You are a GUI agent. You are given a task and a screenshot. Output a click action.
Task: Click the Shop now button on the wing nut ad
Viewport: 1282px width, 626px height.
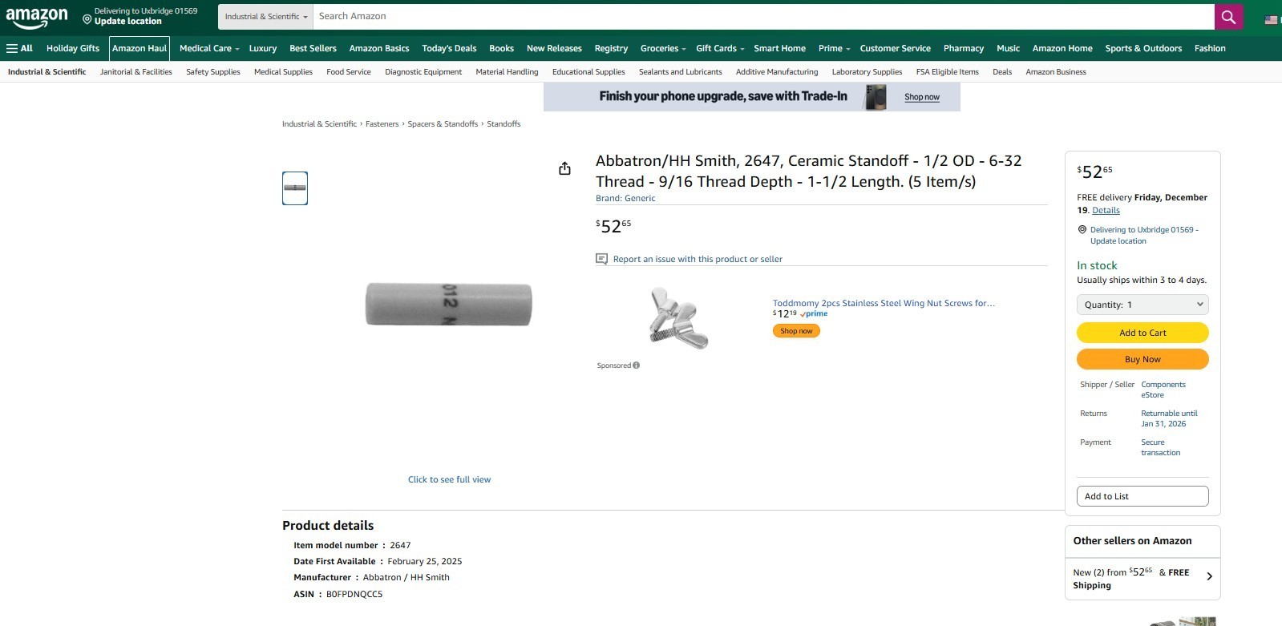coord(796,331)
